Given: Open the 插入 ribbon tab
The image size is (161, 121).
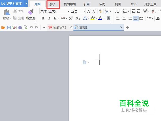Looking at the screenshot, I should coord(53,4).
